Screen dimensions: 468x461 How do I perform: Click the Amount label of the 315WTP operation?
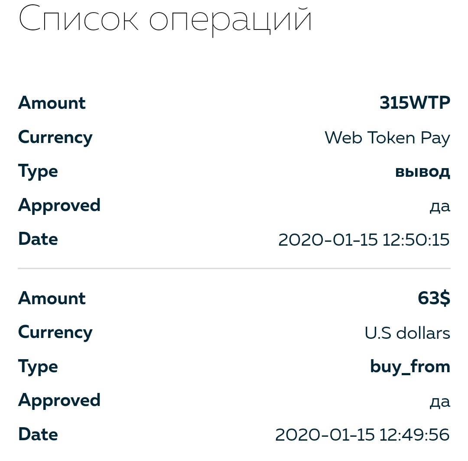tap(52, 103)
